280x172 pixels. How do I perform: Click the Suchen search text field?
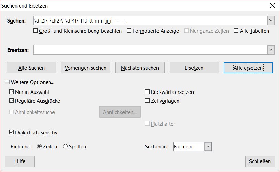pyautogui.click(x=150, y=20)
